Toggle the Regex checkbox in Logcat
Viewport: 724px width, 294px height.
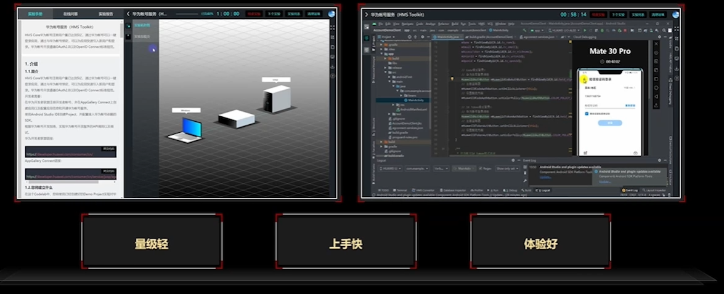pos(480,168)
